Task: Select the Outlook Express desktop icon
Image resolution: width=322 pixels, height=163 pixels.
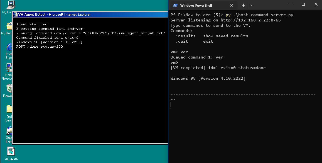Action: 9,131
